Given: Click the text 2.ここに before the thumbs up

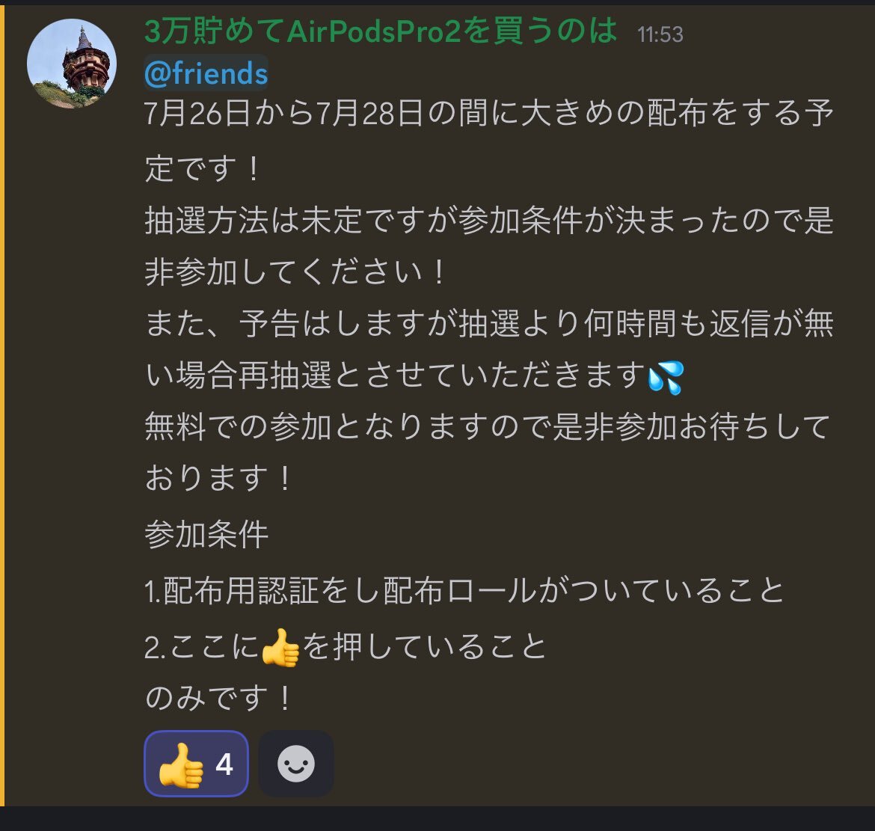Looking at the screenshot, I should (201, 648).
